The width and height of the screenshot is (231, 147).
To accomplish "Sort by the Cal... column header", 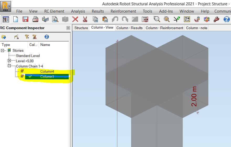I will pyautogui.click(x=33, y=45).
